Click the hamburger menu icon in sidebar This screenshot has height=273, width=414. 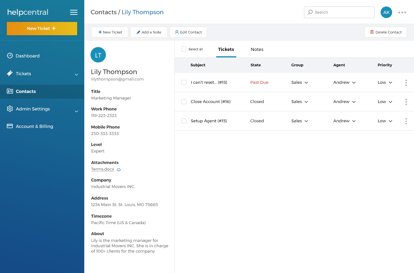coord(74,12)
